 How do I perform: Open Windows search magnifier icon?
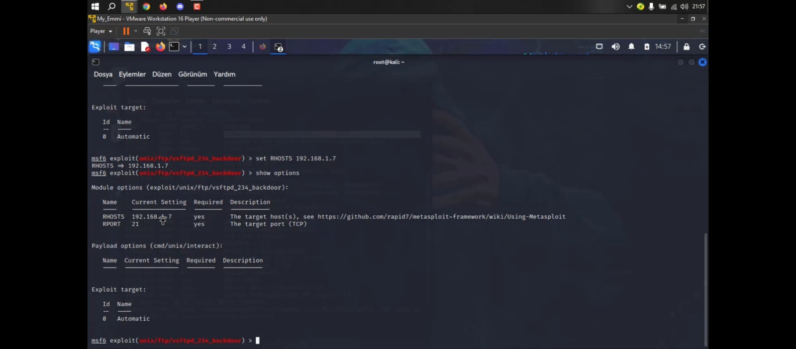(112, 6)
